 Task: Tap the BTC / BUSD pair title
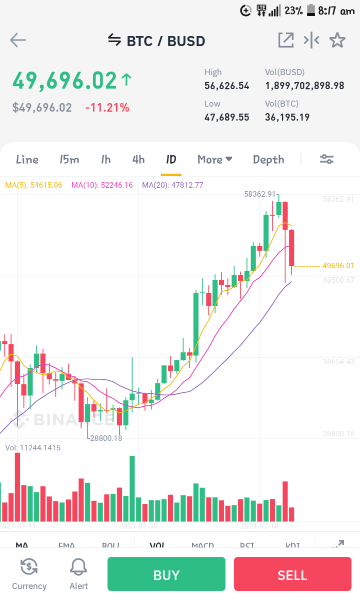pyautogui.click(x=166, y=41)
